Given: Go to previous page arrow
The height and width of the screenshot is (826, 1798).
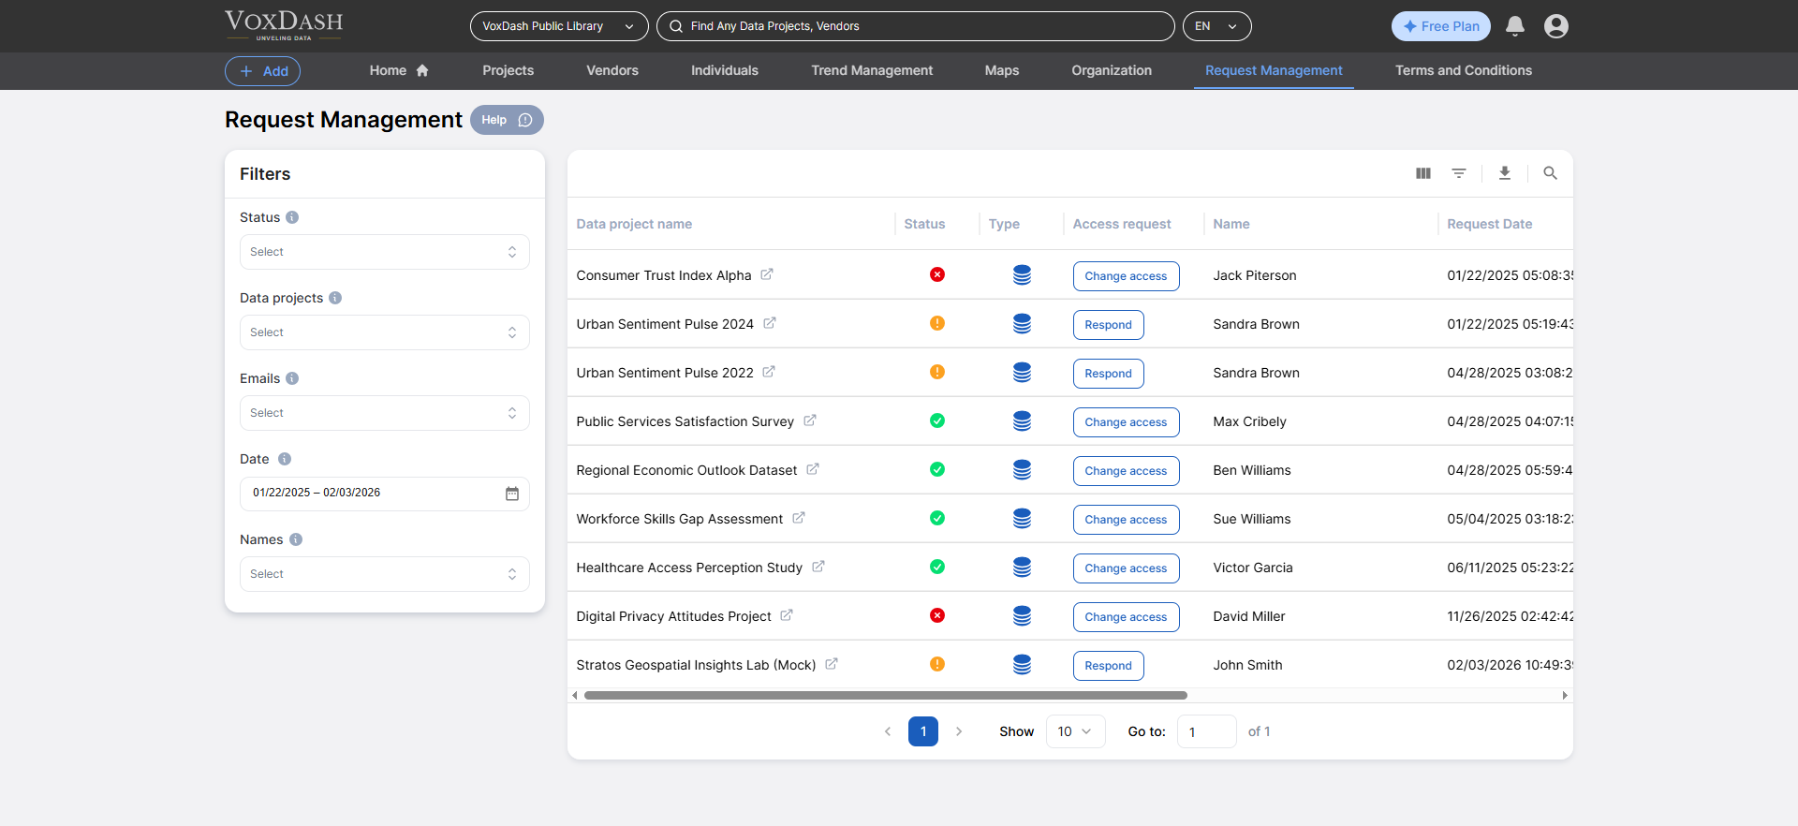Looking at the screenshot, I should [888, 731].
